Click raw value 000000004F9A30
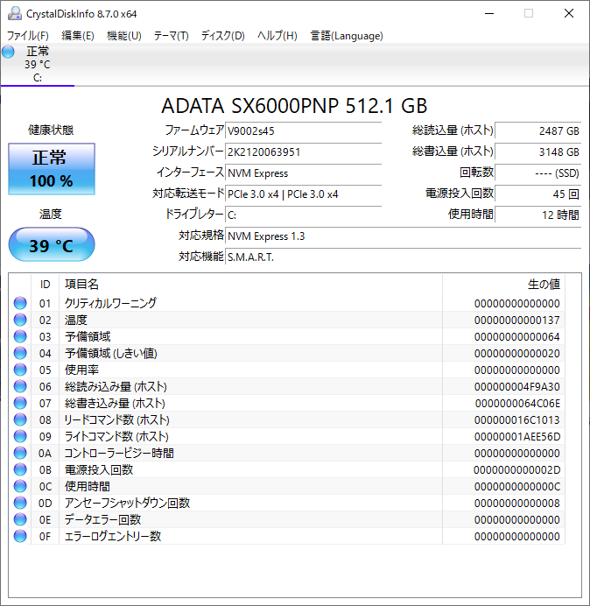590x606 pixels. pyautogui.click(x=517, y=386)
